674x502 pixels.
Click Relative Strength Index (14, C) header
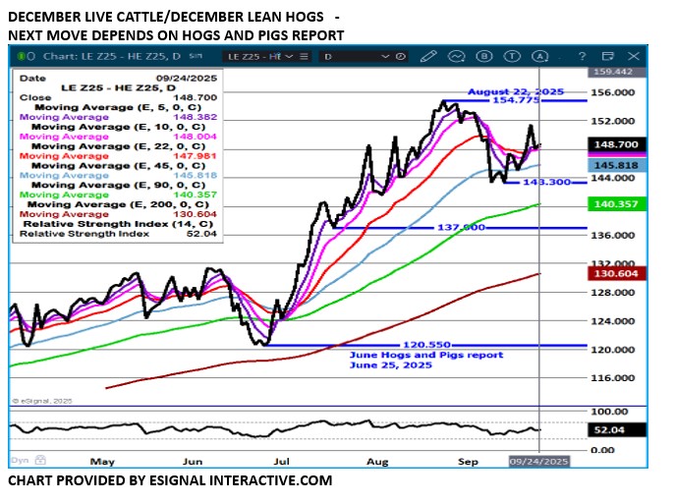pyautogui.click(x=118, y=224)
